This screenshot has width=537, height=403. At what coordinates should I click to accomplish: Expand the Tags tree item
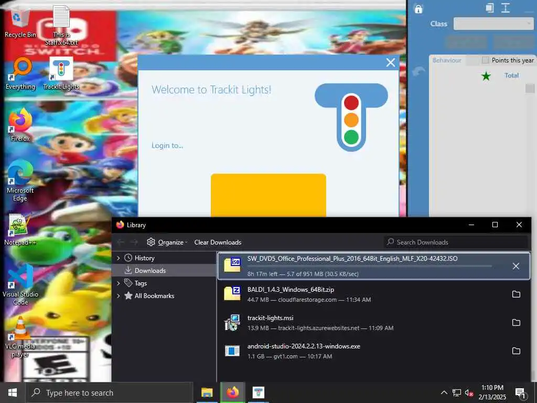(119, 283)
